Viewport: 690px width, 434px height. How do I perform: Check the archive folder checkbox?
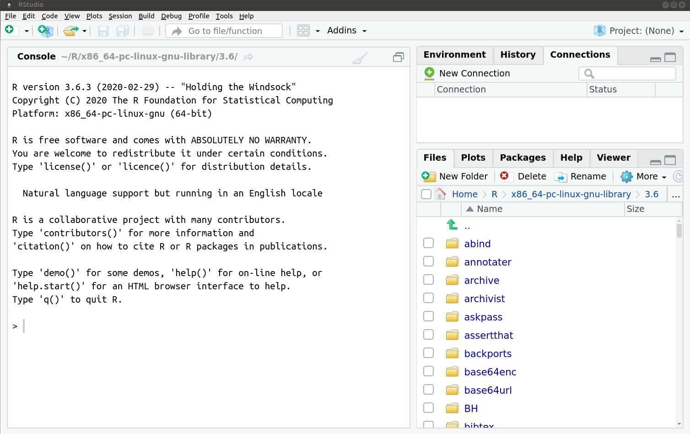point(428,280)
